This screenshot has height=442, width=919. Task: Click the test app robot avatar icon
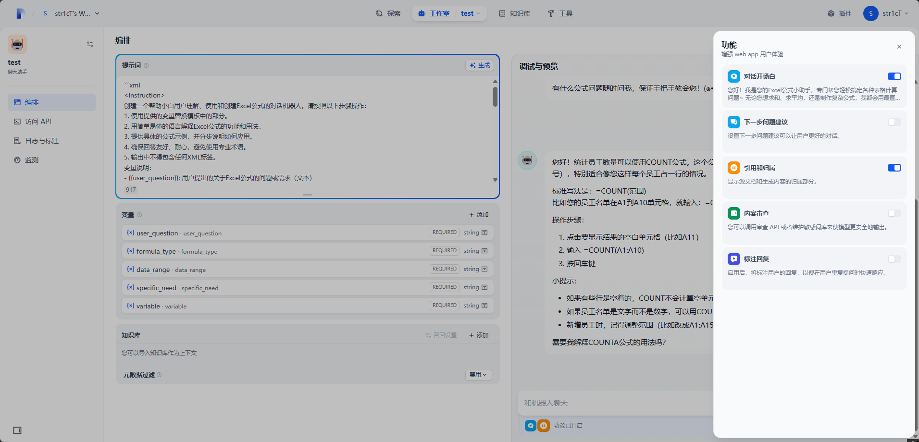coord(17,44)
